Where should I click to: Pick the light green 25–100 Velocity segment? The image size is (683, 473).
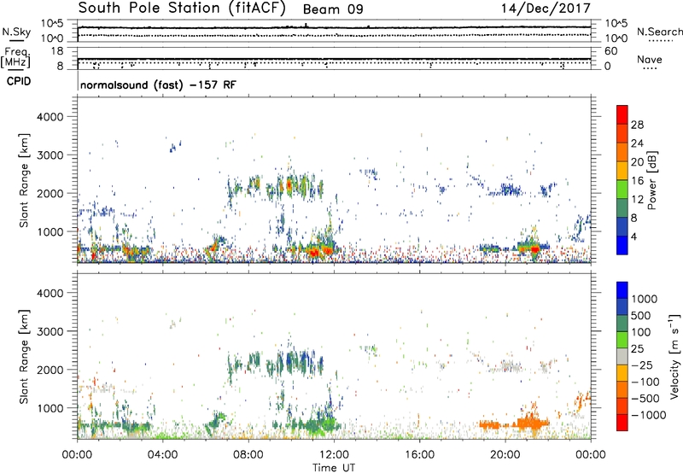click(x=622, y=340)
